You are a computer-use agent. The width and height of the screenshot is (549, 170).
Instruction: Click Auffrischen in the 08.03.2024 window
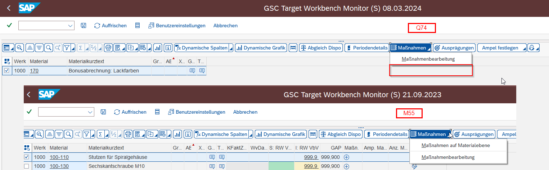[x=110, y=25]
